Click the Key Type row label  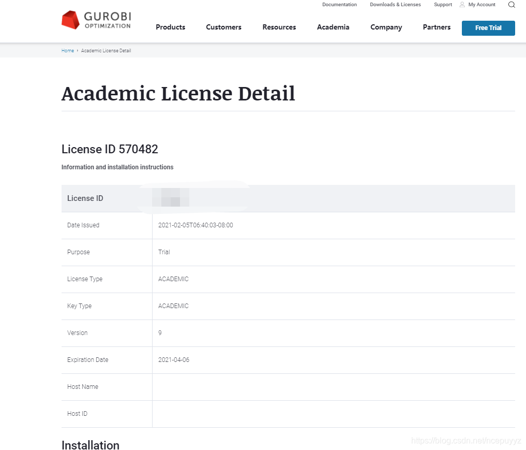coord(79,306)
